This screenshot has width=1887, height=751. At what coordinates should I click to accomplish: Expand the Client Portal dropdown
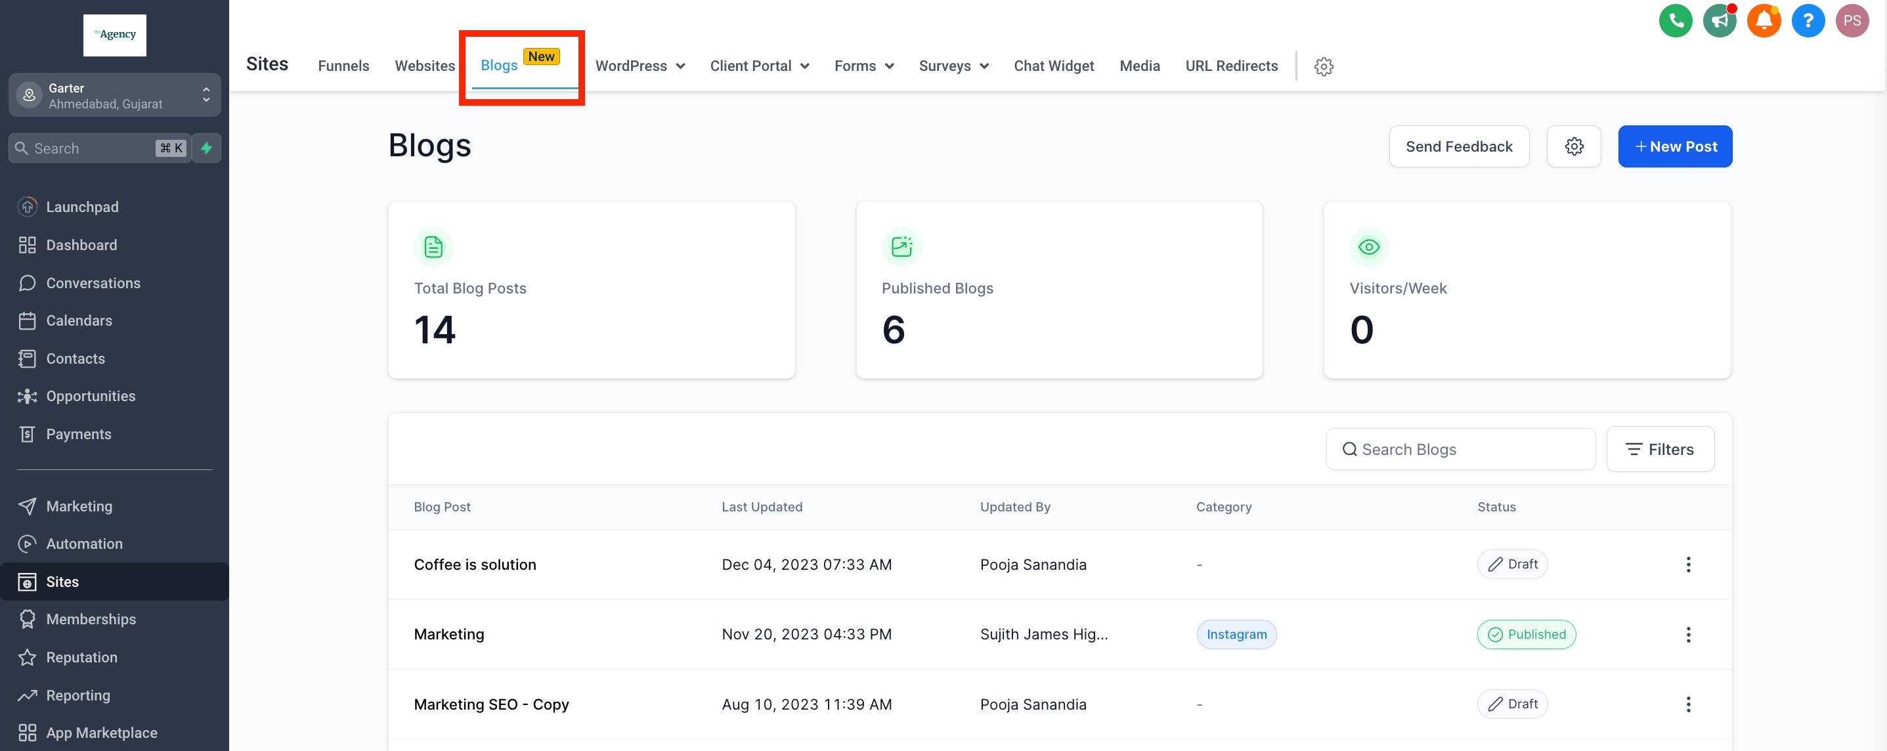tap(759, 66)
